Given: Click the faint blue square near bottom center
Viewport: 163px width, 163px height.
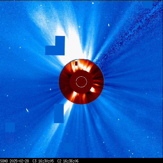Looking at the screenshot, I should click(x=68, y=148).
